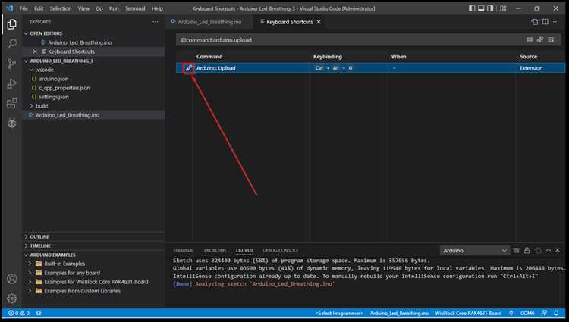Image resolution: width=569 pixels, height=322 pixels.
Task: Toggle output scroll lock icon
Action: [527, 250]
